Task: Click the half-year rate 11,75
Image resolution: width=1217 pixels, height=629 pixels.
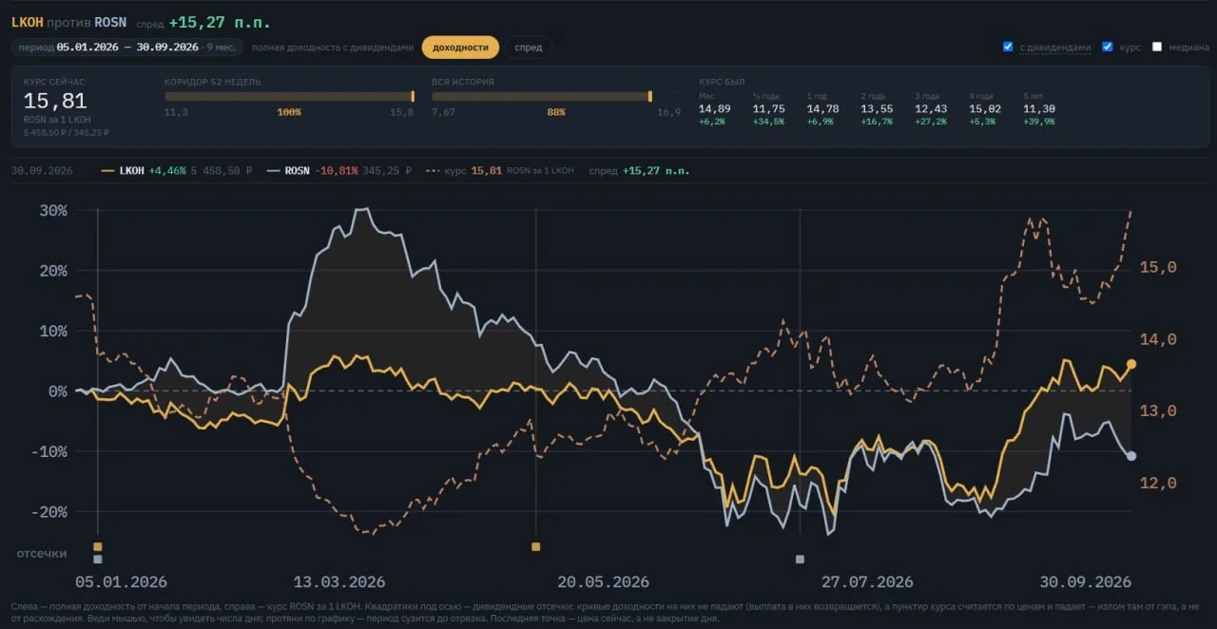Action: 768,108
